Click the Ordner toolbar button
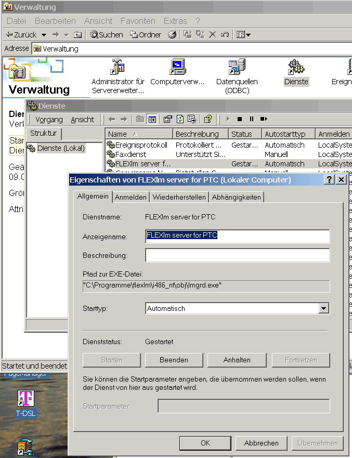 (146, 35)
